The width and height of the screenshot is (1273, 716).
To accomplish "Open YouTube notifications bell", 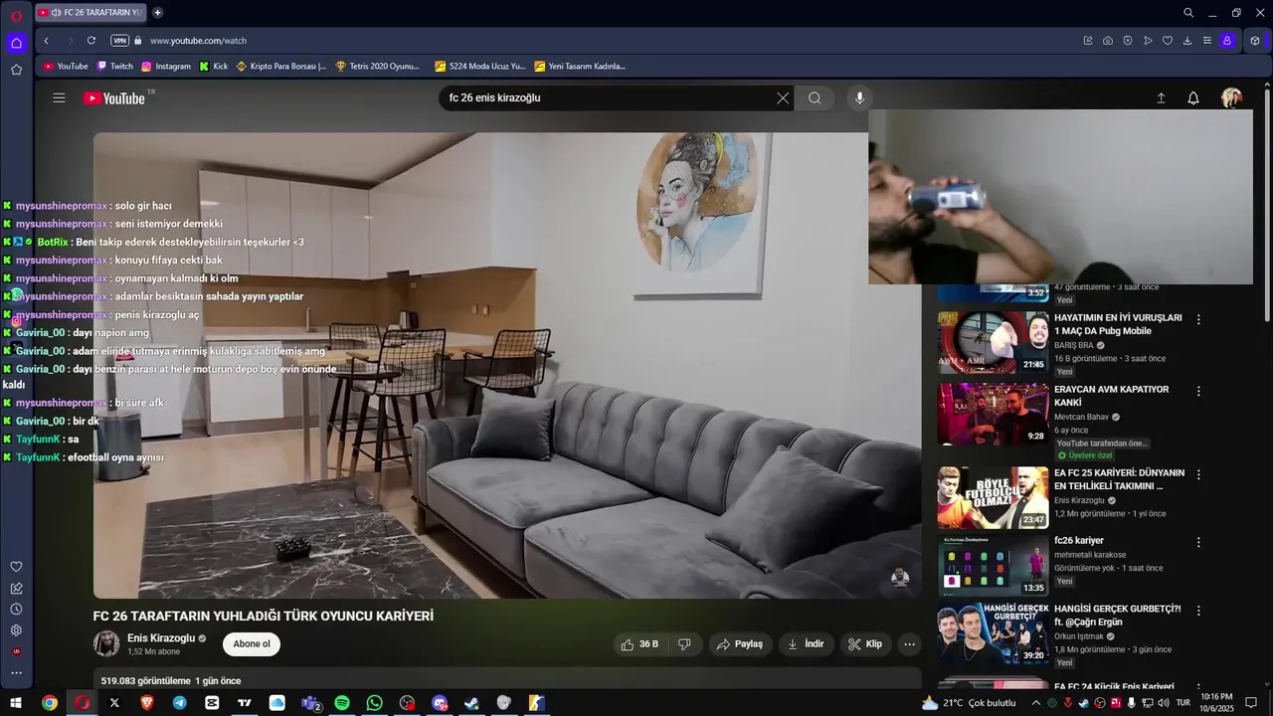I will coord(1193,97).
